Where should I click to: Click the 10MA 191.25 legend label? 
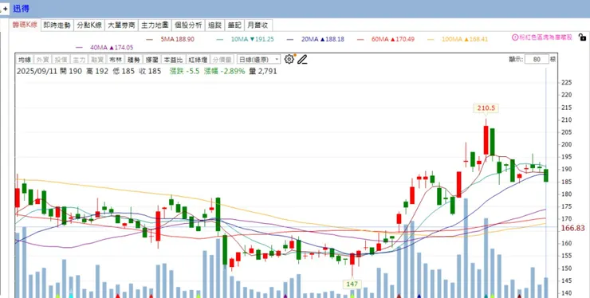[252, 39]
